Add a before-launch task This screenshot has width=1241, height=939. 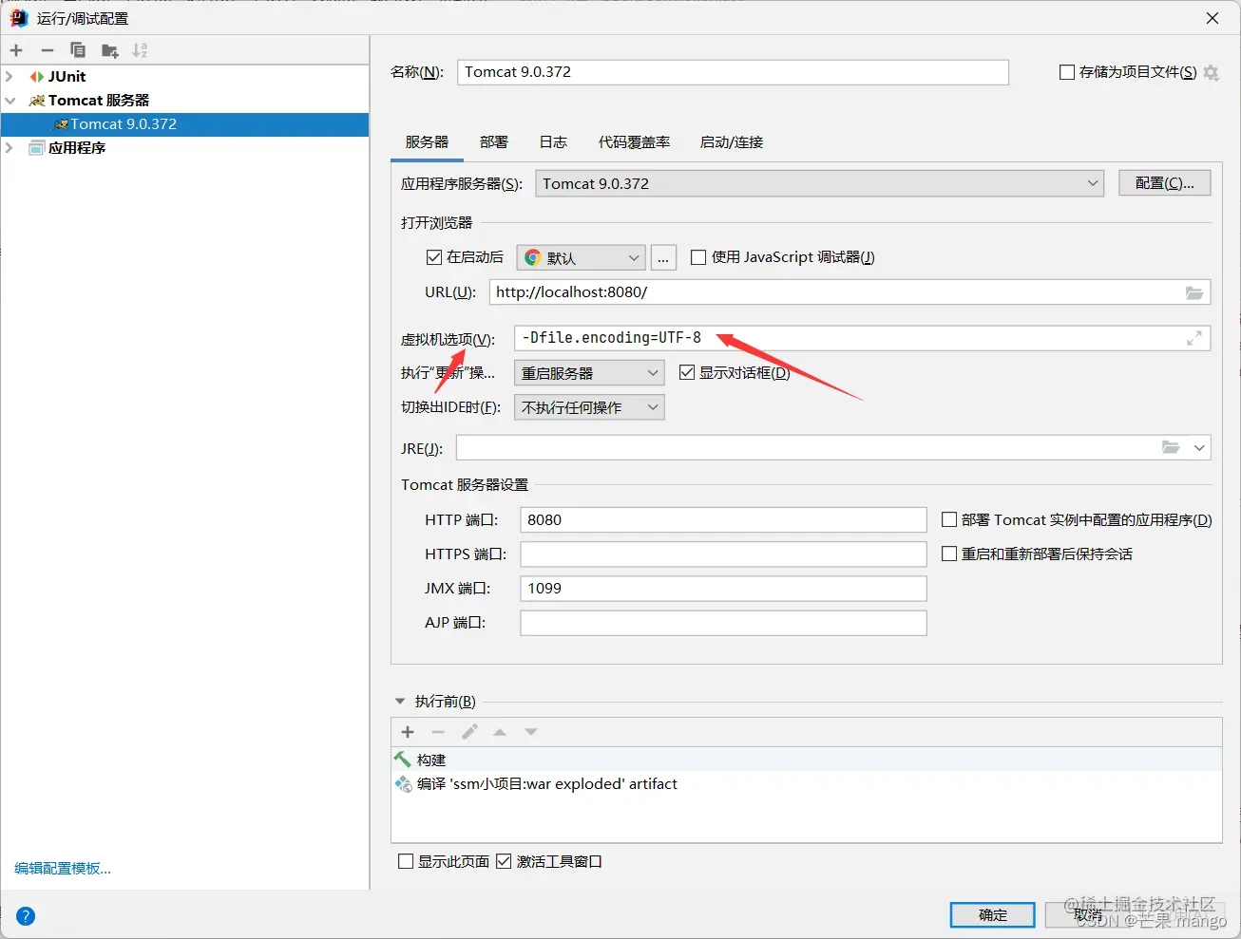pos(408,732)
